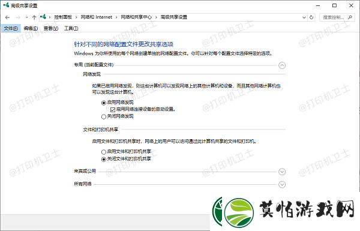Click the address bar network icon
Image resolution: width=360 pixels, height=231 pixels.
tap(43, 17)
